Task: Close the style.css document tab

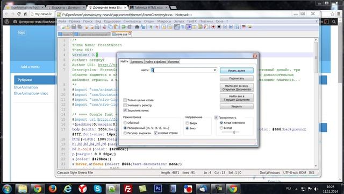Action: [x=130, y=33]
